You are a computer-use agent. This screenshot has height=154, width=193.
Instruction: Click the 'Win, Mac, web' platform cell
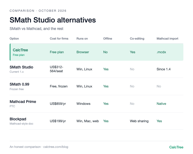[x=88, y=121]
